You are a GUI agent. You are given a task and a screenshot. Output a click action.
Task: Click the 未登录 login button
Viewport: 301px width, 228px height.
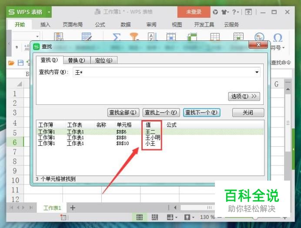coord(194,12)
